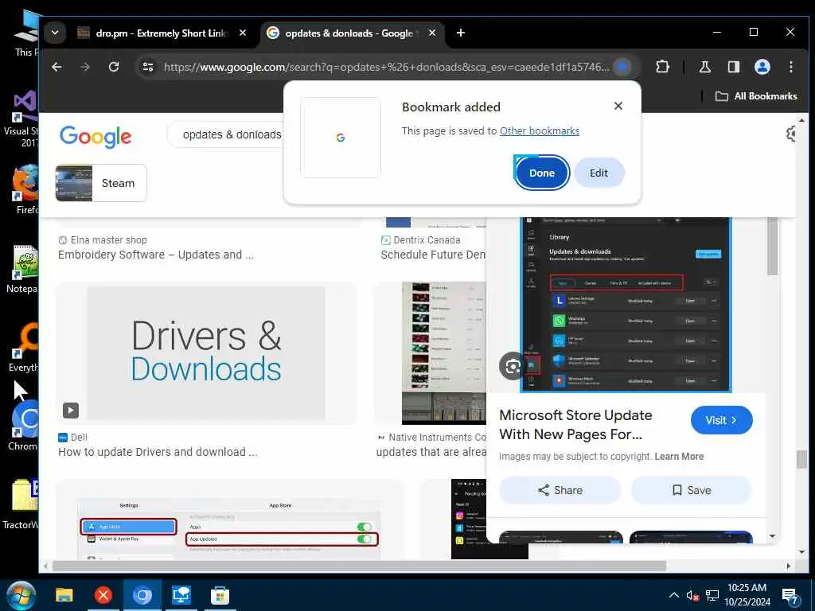Image resolution: width=815 pixels, height=611 pixels.
Task: Click the network tray icon
Action: (x=712, y=595)
